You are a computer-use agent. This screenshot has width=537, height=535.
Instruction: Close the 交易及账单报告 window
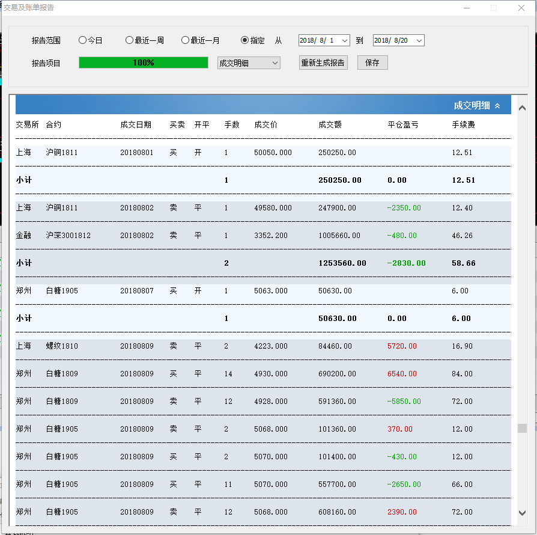[x=521, y=8]
